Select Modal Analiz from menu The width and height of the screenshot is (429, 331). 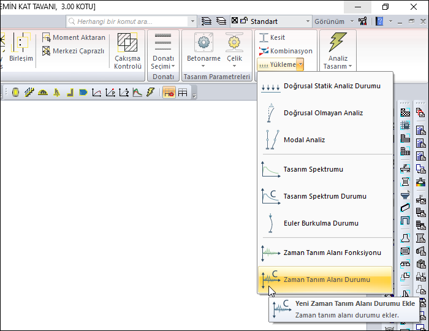point(304,140)
